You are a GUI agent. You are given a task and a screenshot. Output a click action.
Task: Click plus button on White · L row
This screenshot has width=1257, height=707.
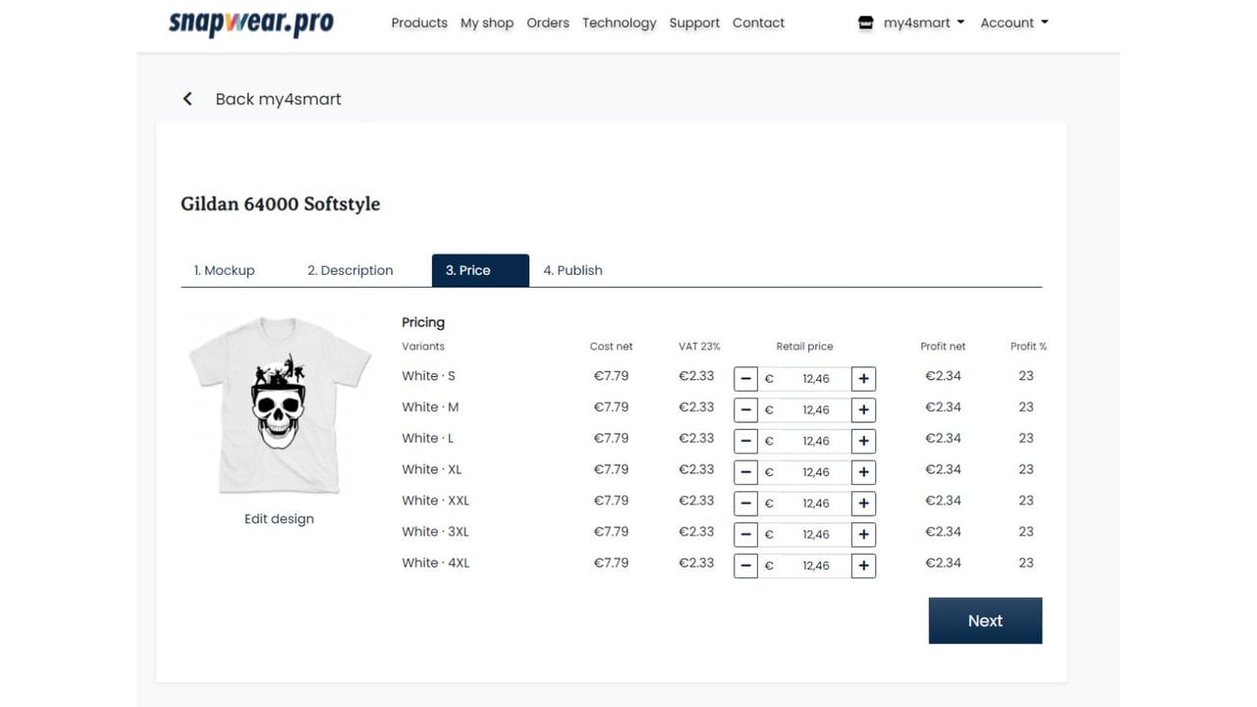coord(863,441)
